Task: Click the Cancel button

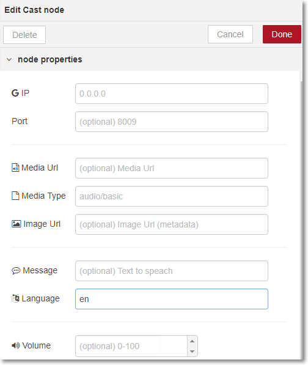Action: click(230, 34)
